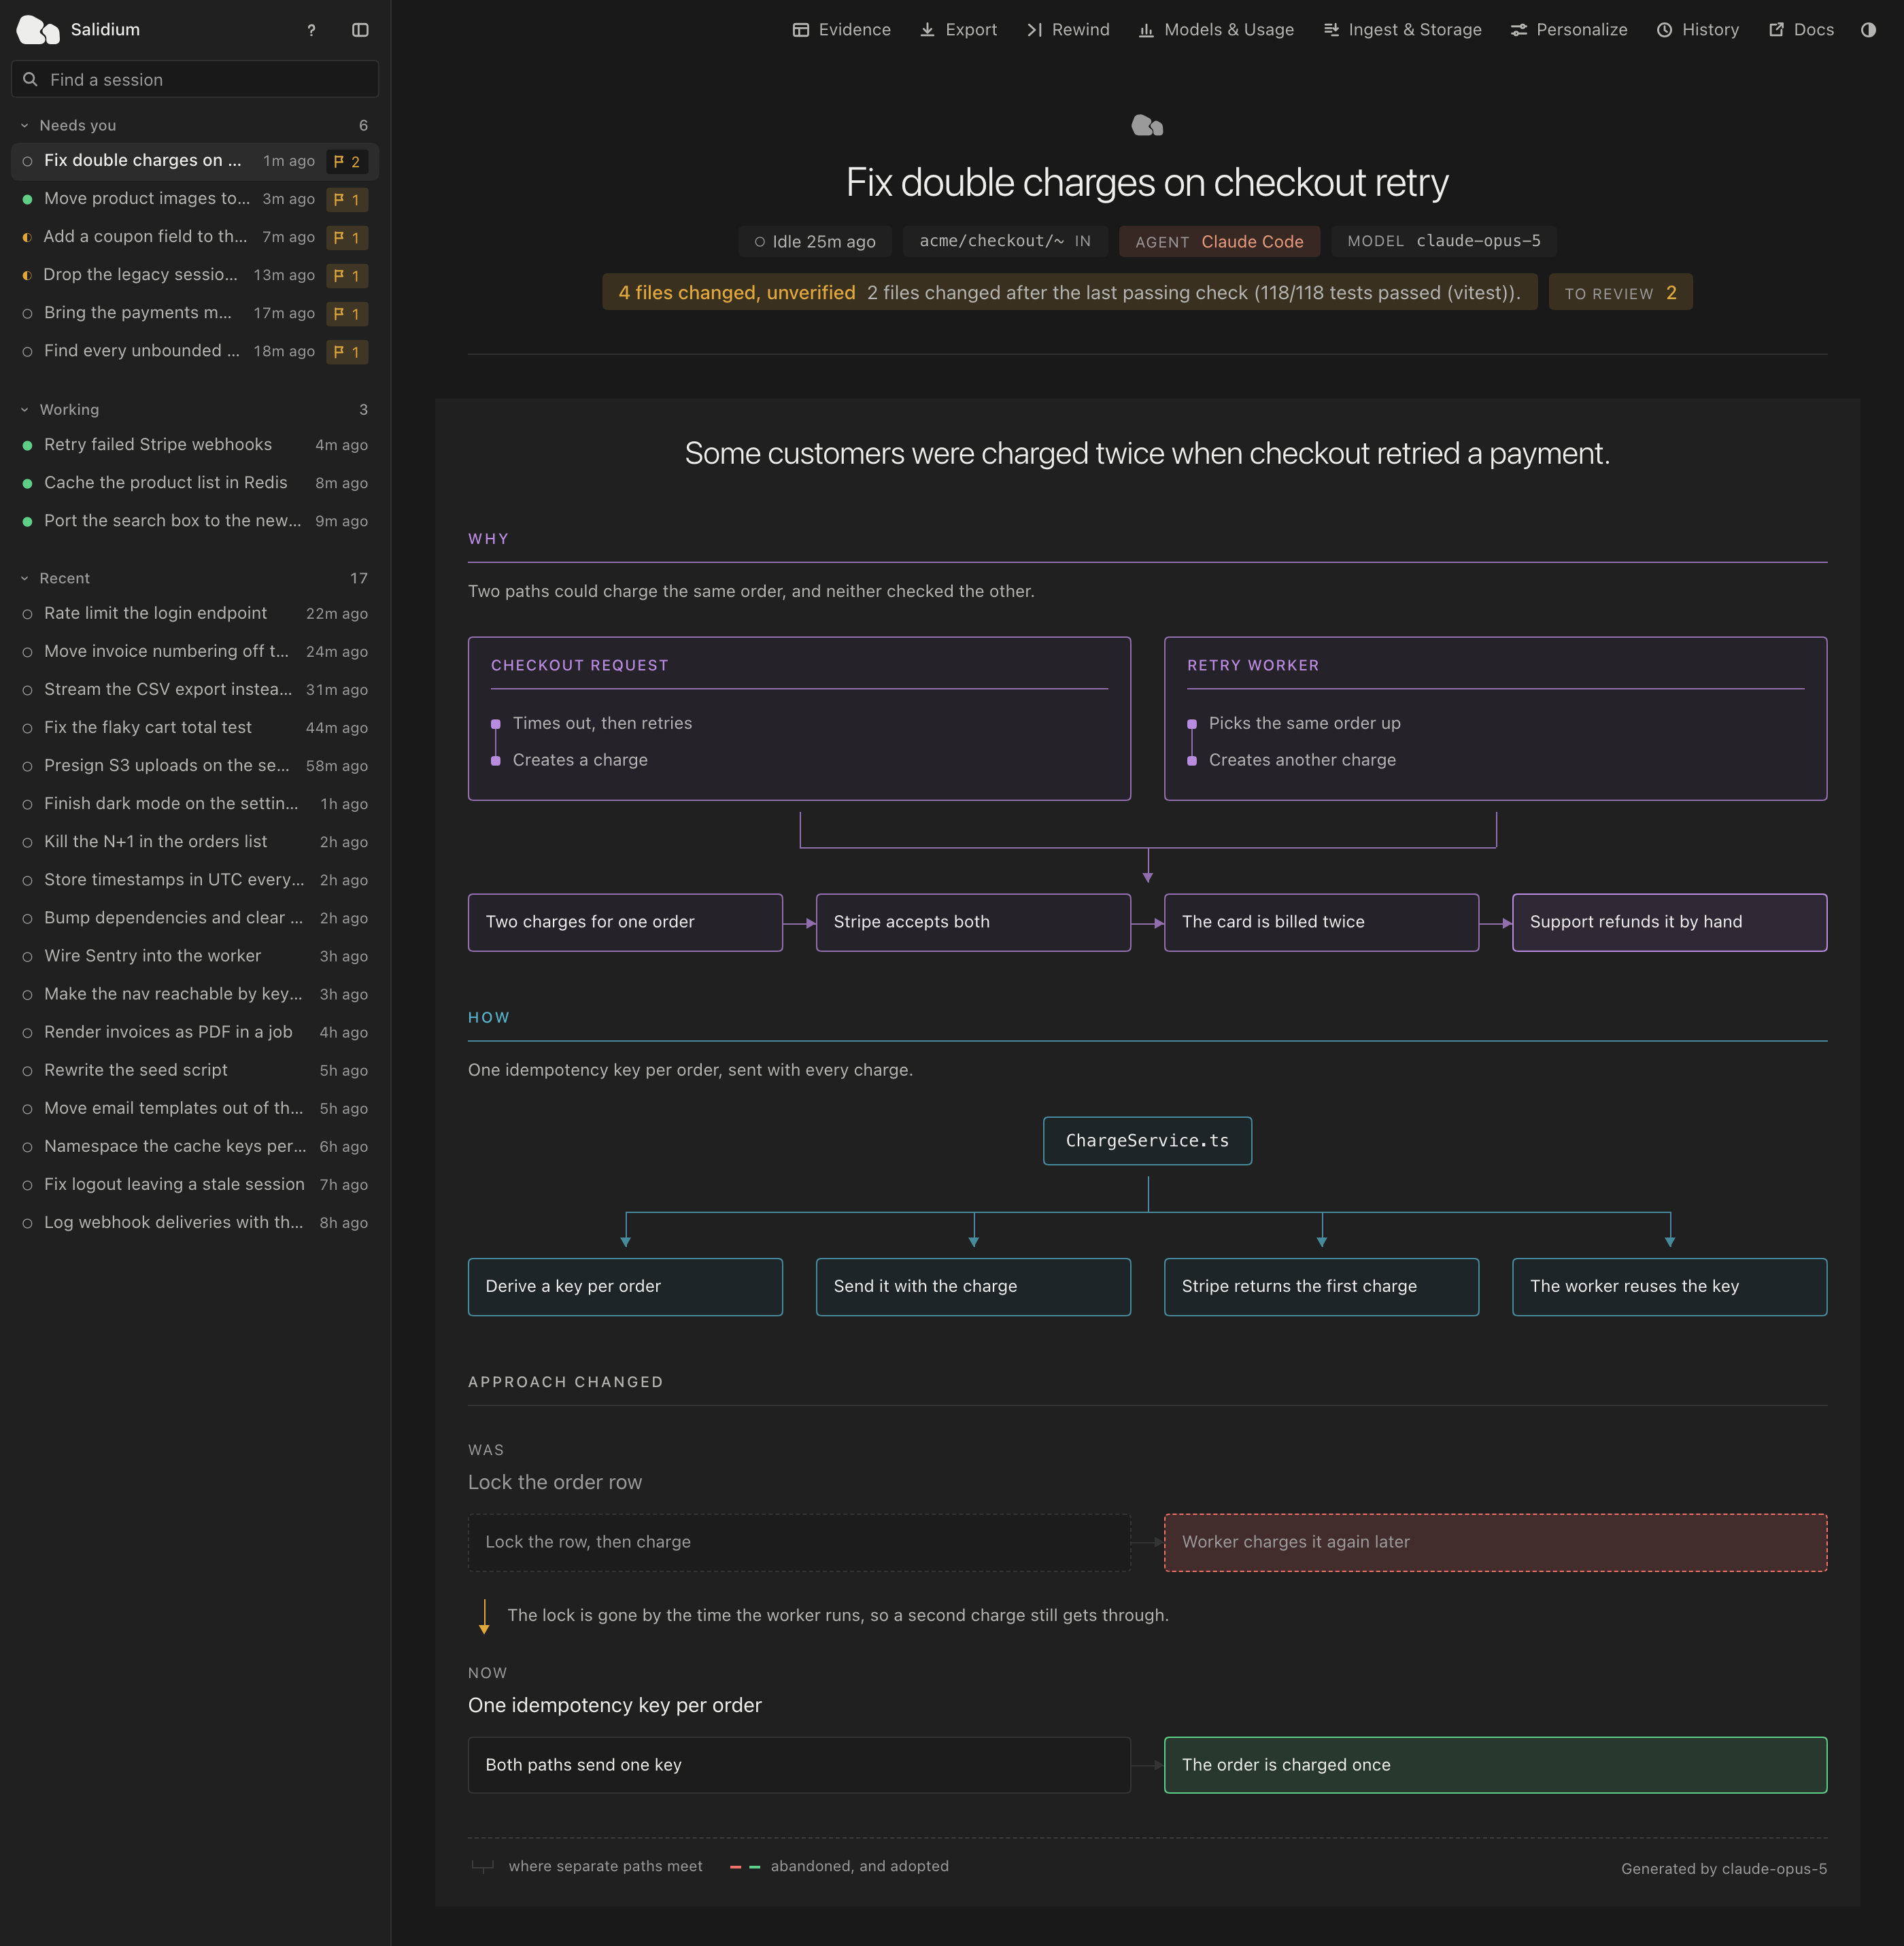The image size is (1904, 1946).
Task: Open Retry failed Stripe webhooks session
Action: tap(195, 445)
